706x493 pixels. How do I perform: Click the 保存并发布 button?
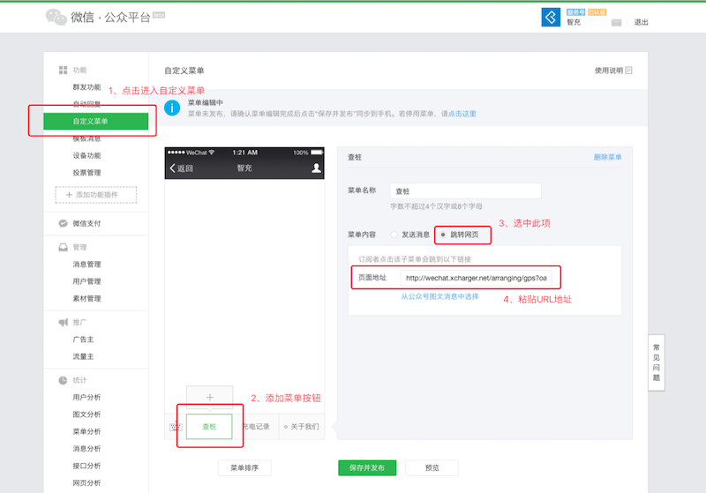pyautogui.click(x=367, y=468)
